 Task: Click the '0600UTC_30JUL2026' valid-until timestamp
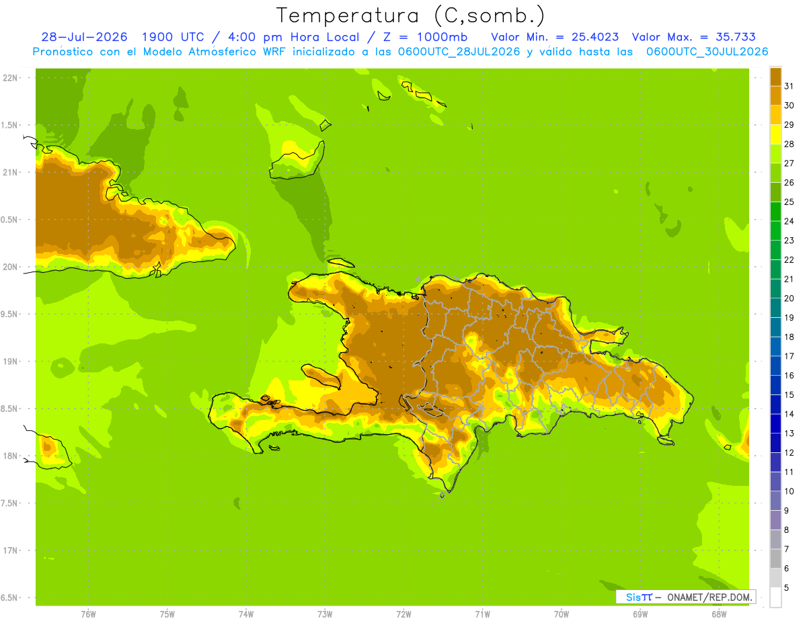pos(707,52)
